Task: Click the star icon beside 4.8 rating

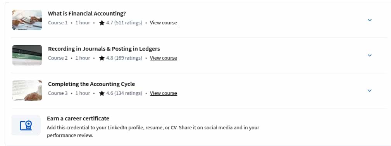Action: tap(102, 58)
